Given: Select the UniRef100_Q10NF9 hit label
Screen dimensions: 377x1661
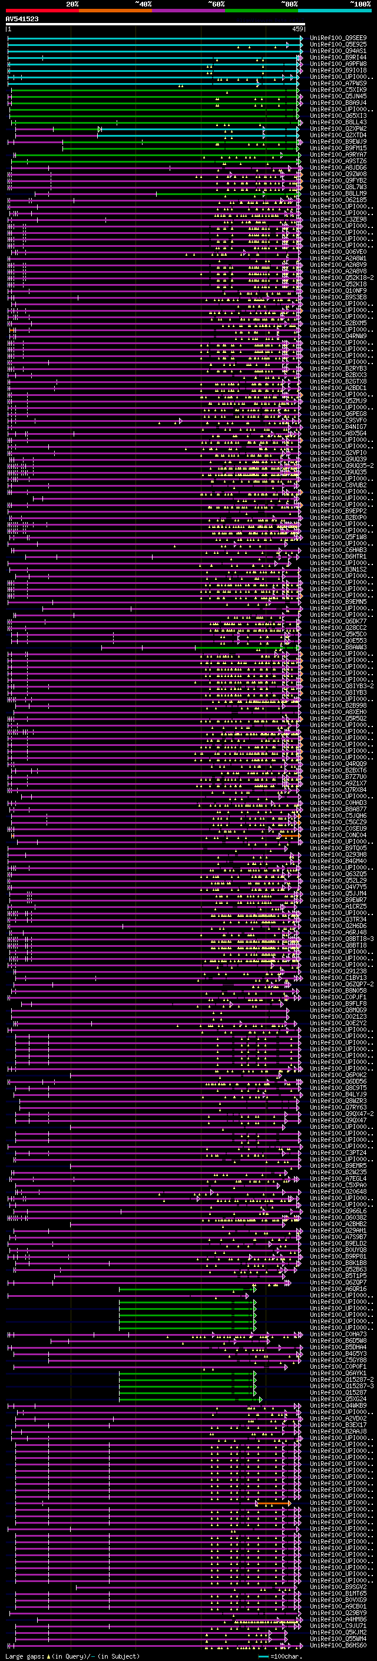Looking at the screenshot, I should (x=338, y=291).
